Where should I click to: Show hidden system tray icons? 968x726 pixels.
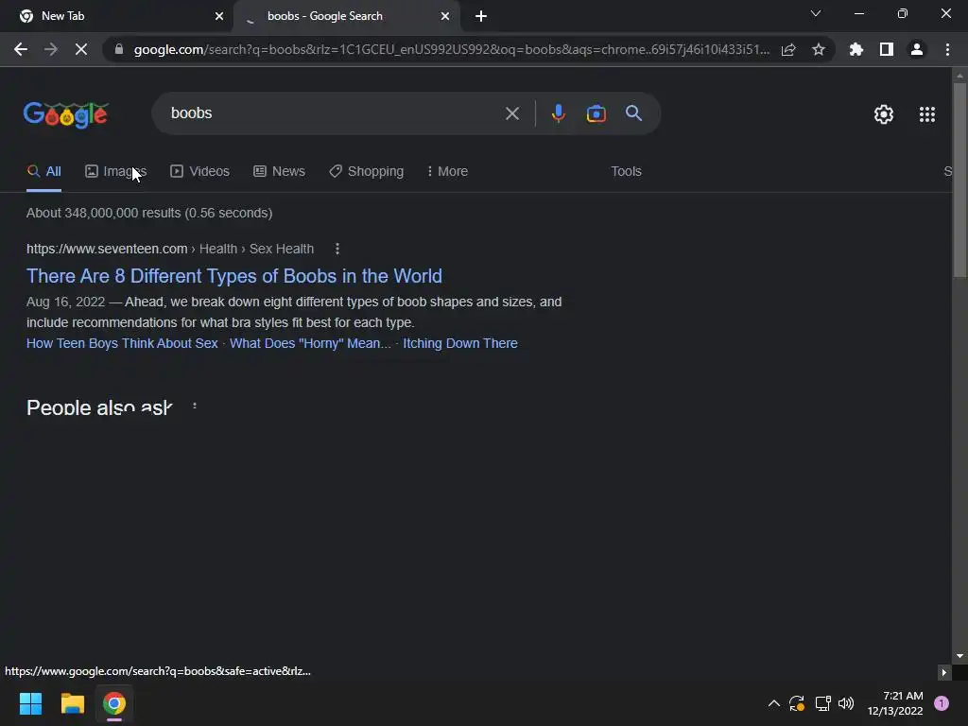click(773, 703)
